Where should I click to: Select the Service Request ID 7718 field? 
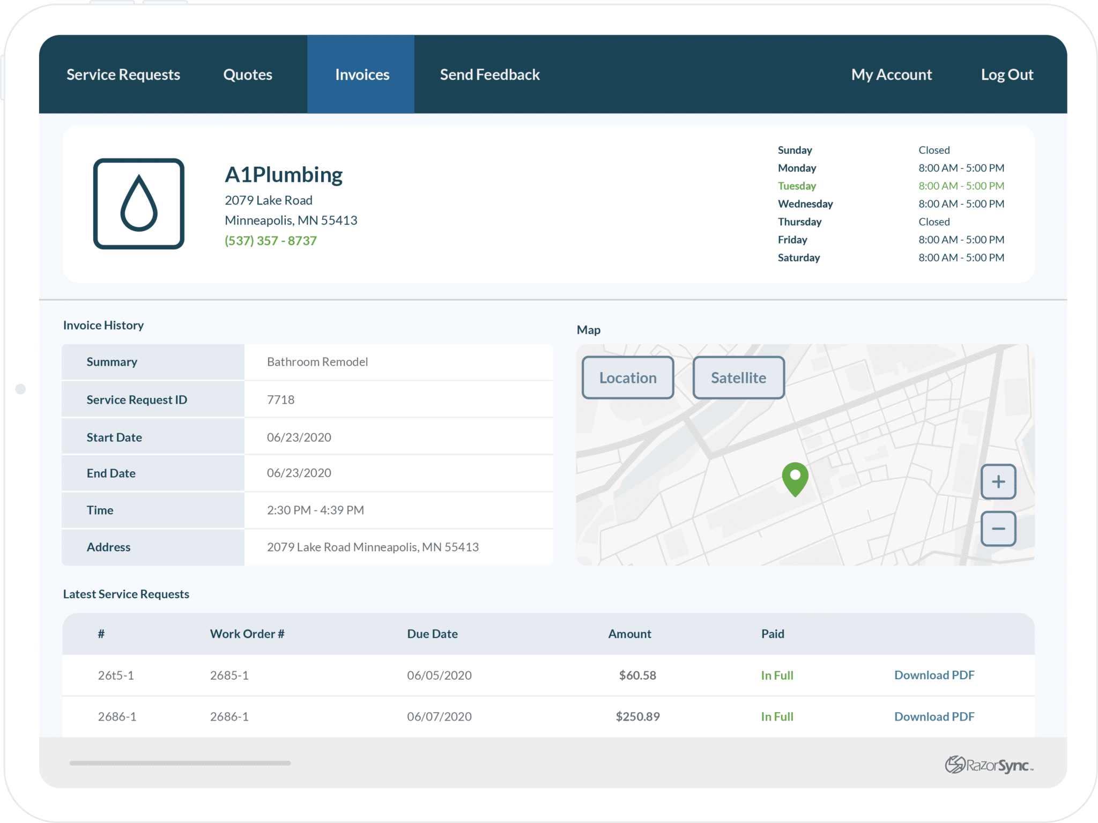(x=280, y=399)
